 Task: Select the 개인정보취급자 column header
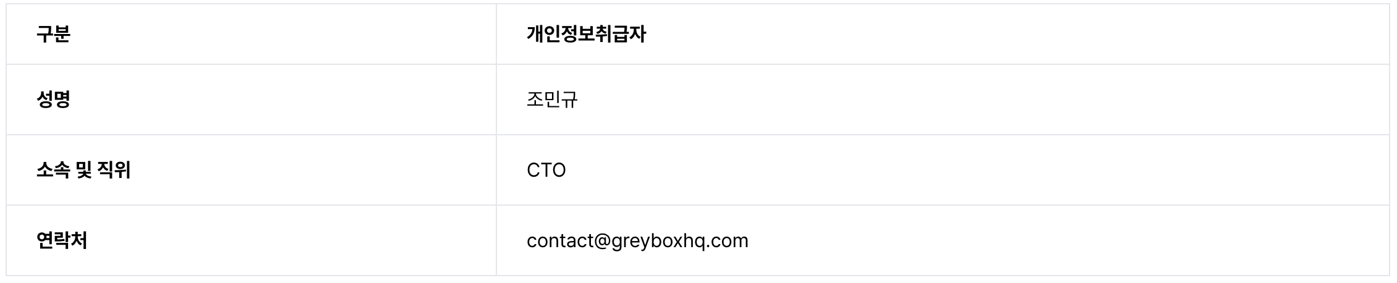(x=586, y=34)
